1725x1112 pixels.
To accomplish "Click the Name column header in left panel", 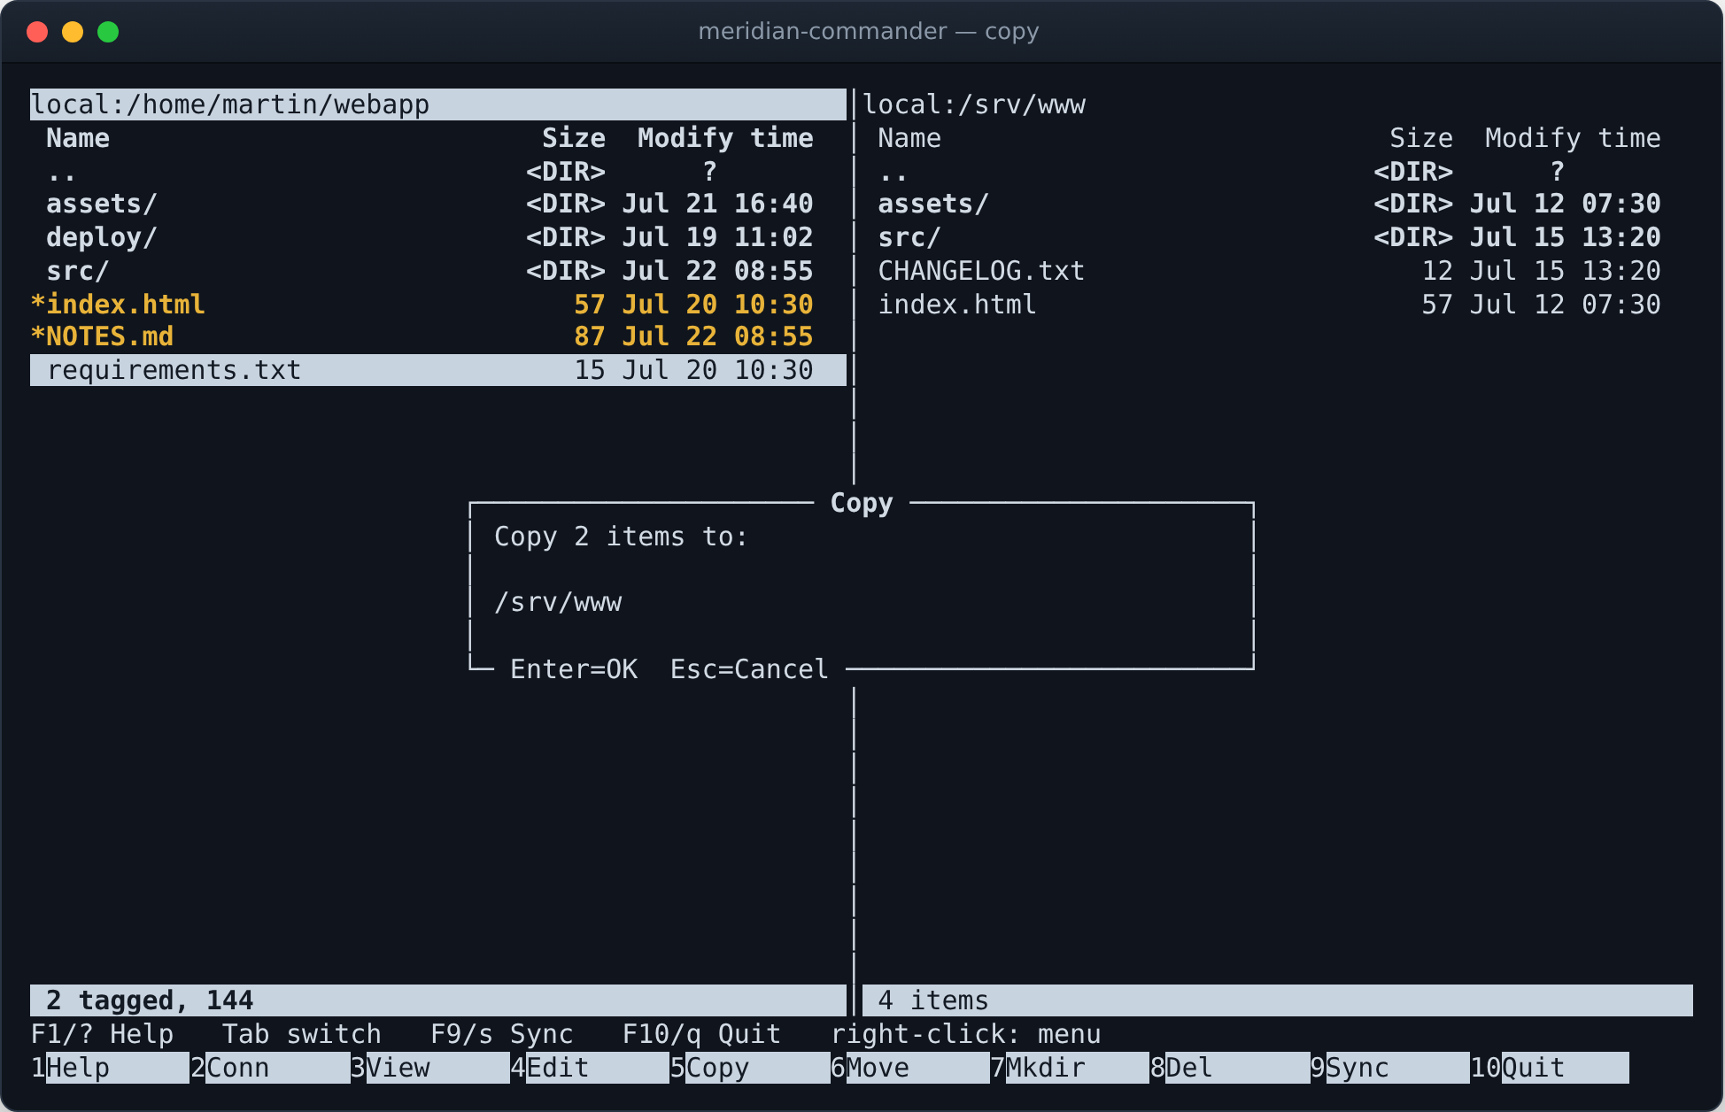I will tap(78, 138).
